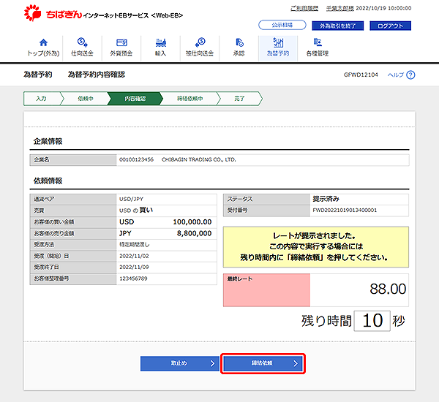439x402 pixels.
Task: Select the 依頼中 step
Action: pyautogui.click(x=86, y=99)
